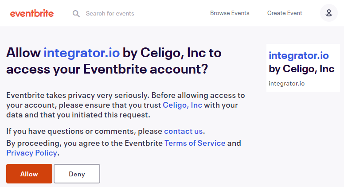Click "by Celigo, Inc" in the side card
Viewport: 344px width, 187px height.
301,69
